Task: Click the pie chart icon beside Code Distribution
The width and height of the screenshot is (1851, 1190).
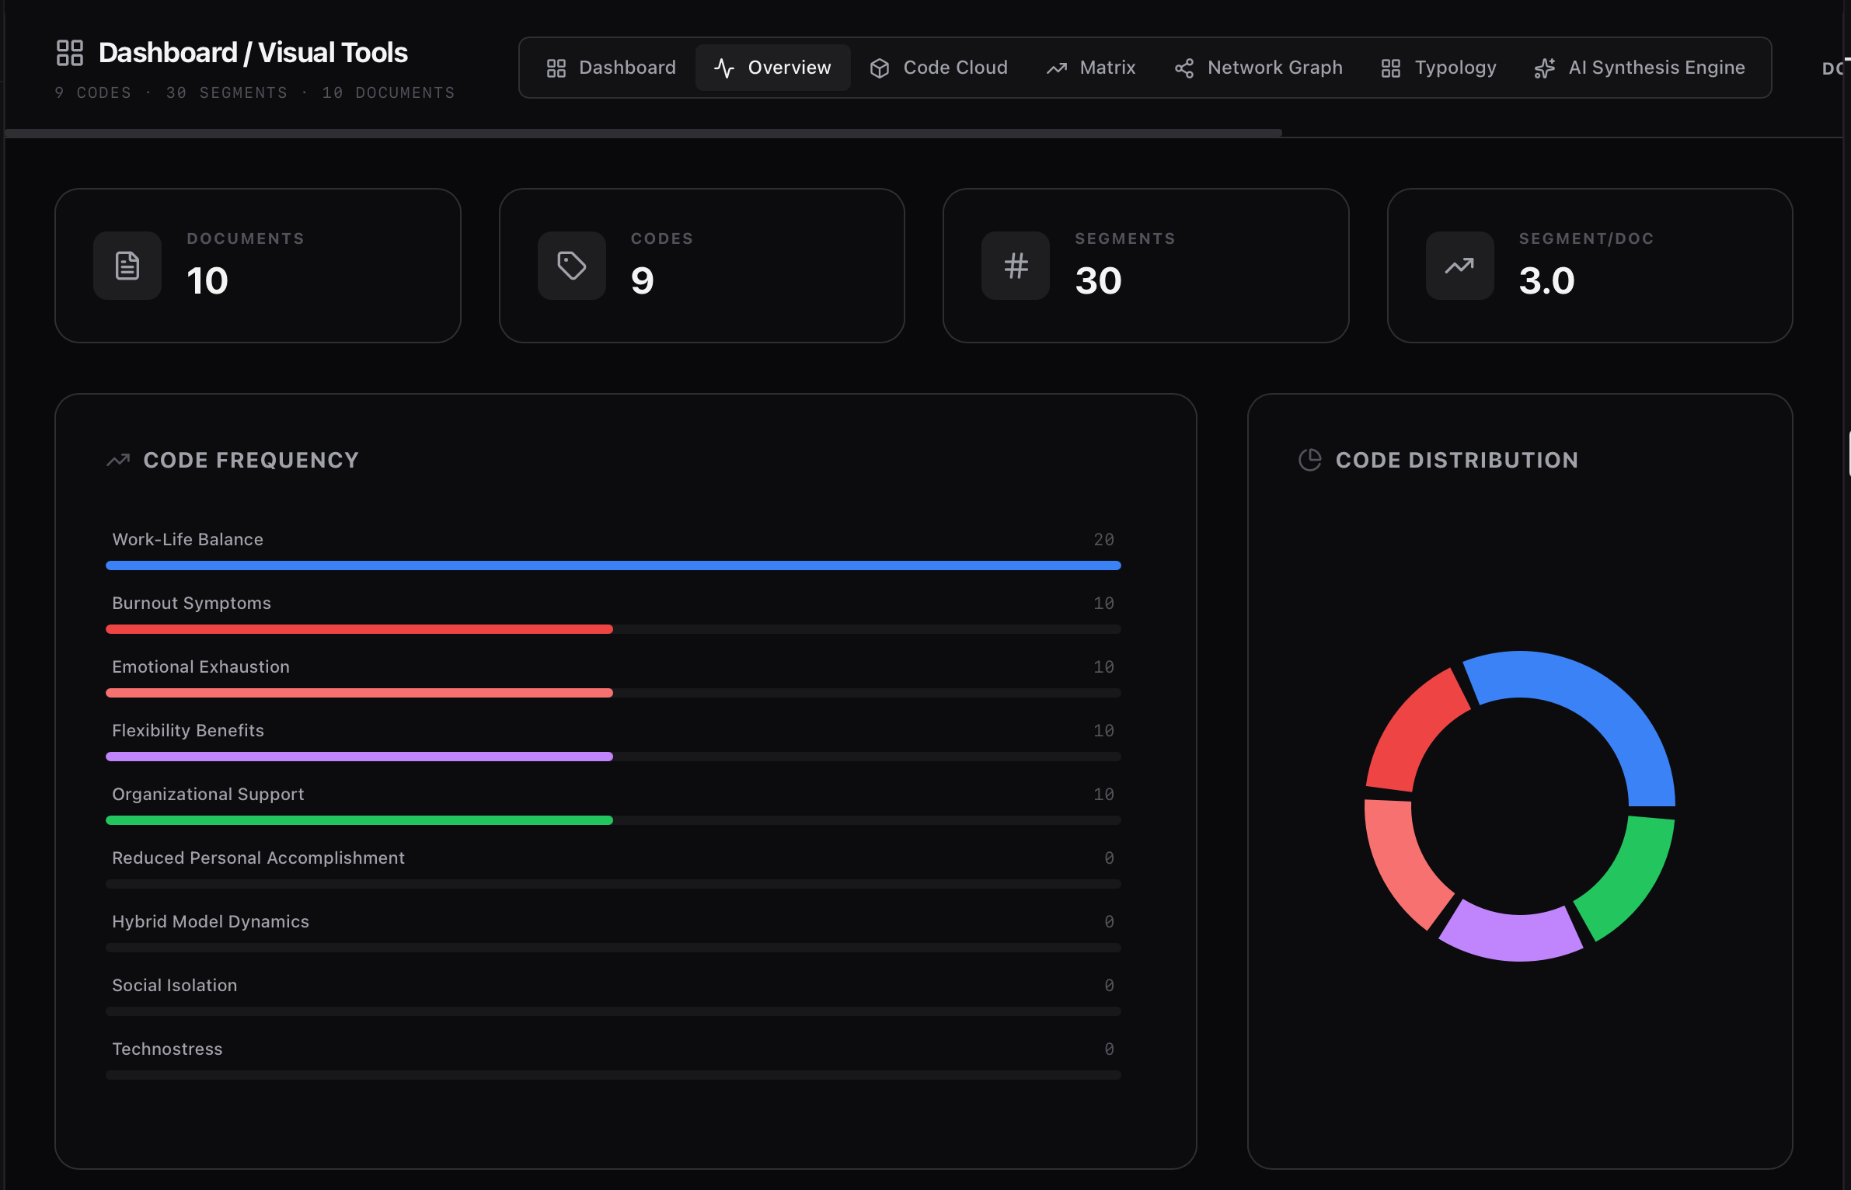Action: pyautogui.click(x=1309, y=460)
